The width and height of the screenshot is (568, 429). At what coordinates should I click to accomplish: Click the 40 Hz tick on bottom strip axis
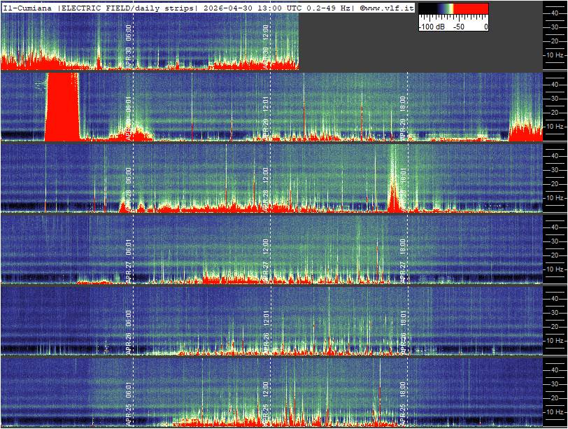click(x=553, y=369)
